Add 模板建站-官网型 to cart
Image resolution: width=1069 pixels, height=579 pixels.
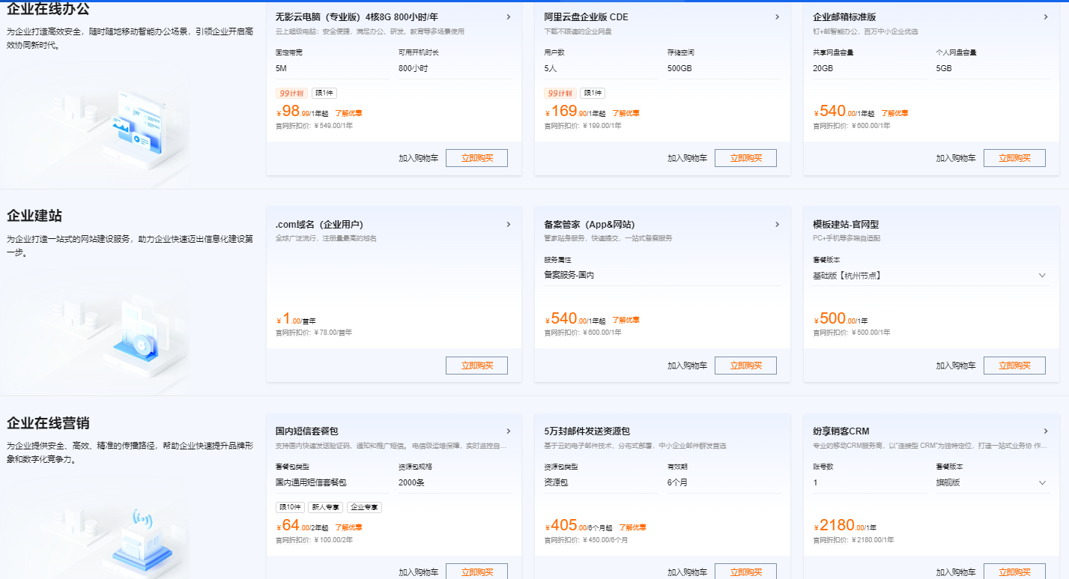(956, 366)
